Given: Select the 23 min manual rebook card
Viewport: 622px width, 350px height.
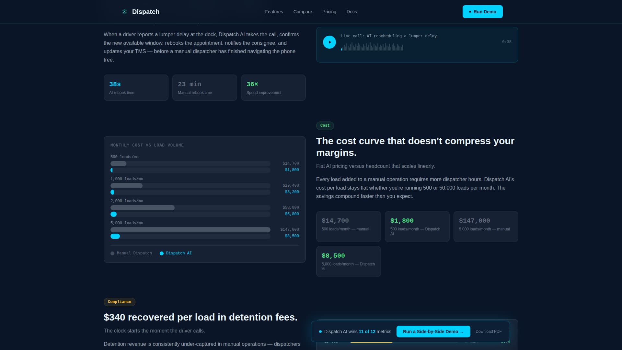Looking at the screenshot, I should click(205, 88).
